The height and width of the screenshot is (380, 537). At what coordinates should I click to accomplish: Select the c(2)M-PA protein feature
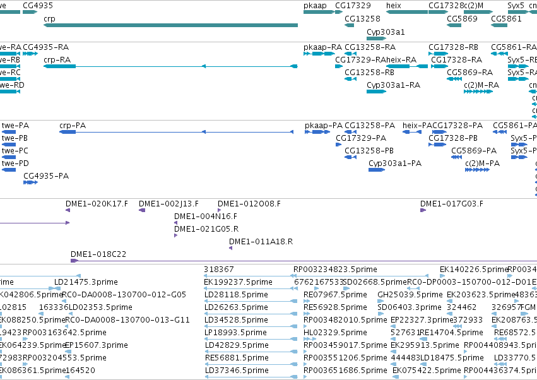pyautogui.click(x=477, y=170)
